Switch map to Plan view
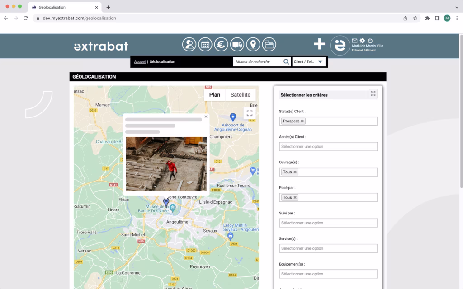 [x=215, y=95]
